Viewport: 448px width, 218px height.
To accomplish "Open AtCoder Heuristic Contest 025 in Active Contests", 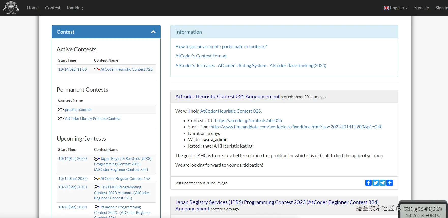I will pyautogui.click(x=126, y=69).
